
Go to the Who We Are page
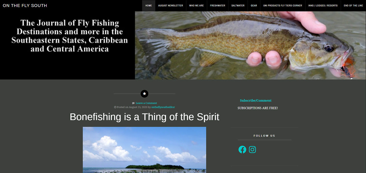coord(196,5)
